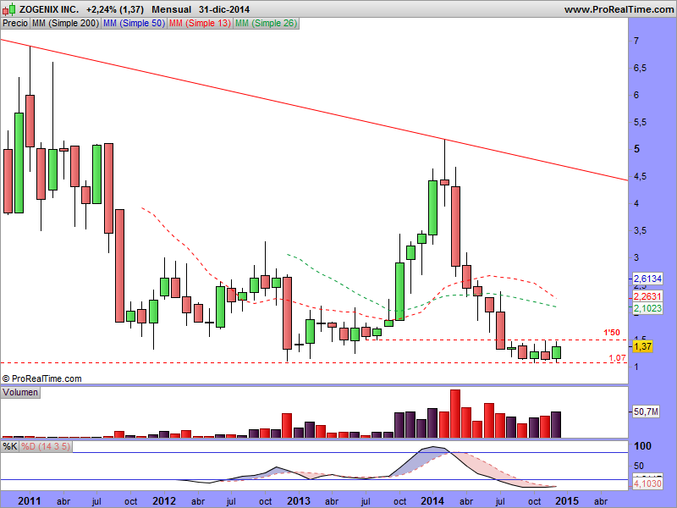This screenshot has width=677, height=508.
Task: Click the Mensual timeframe text in the title
Action: [172, 9]
